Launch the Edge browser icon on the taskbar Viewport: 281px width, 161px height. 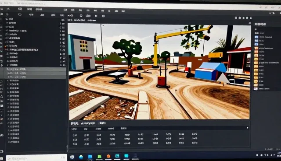81,157
